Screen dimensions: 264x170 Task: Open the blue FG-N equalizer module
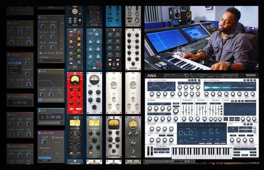[x=94, y=49]
